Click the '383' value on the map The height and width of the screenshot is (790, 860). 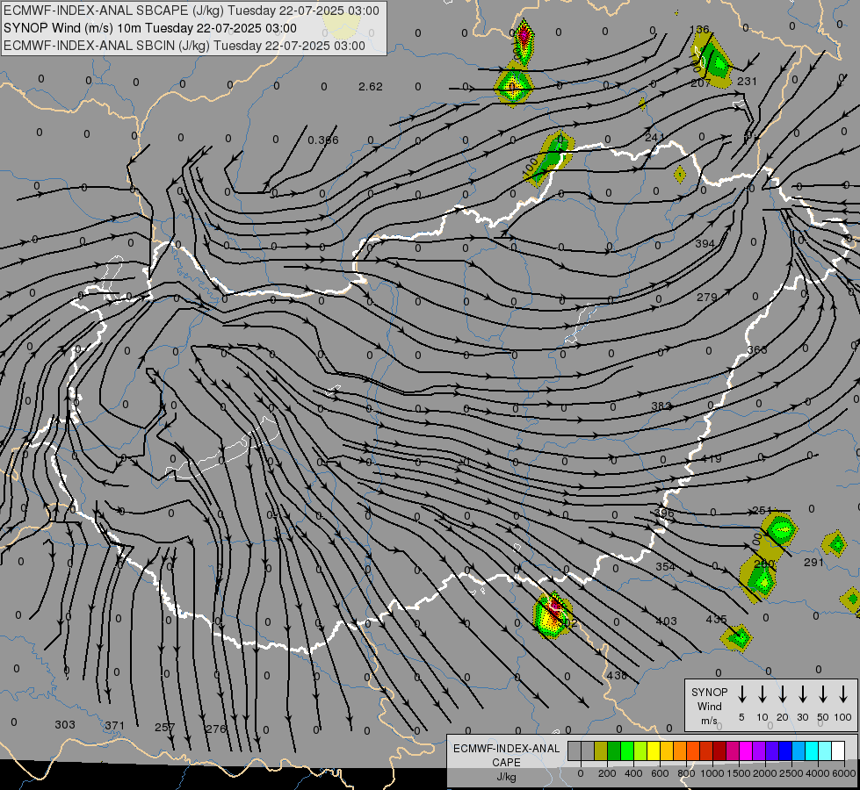pyautogui.click(x=661, y=406)
